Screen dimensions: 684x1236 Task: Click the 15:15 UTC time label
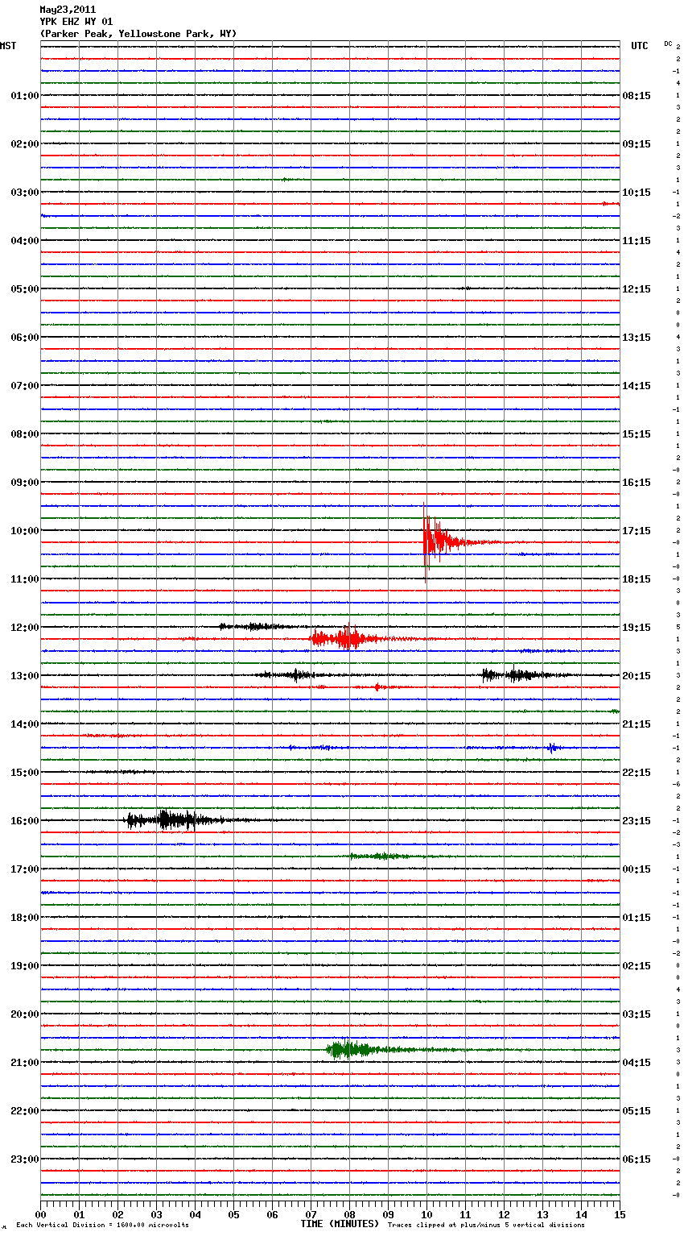click(637, 434)
